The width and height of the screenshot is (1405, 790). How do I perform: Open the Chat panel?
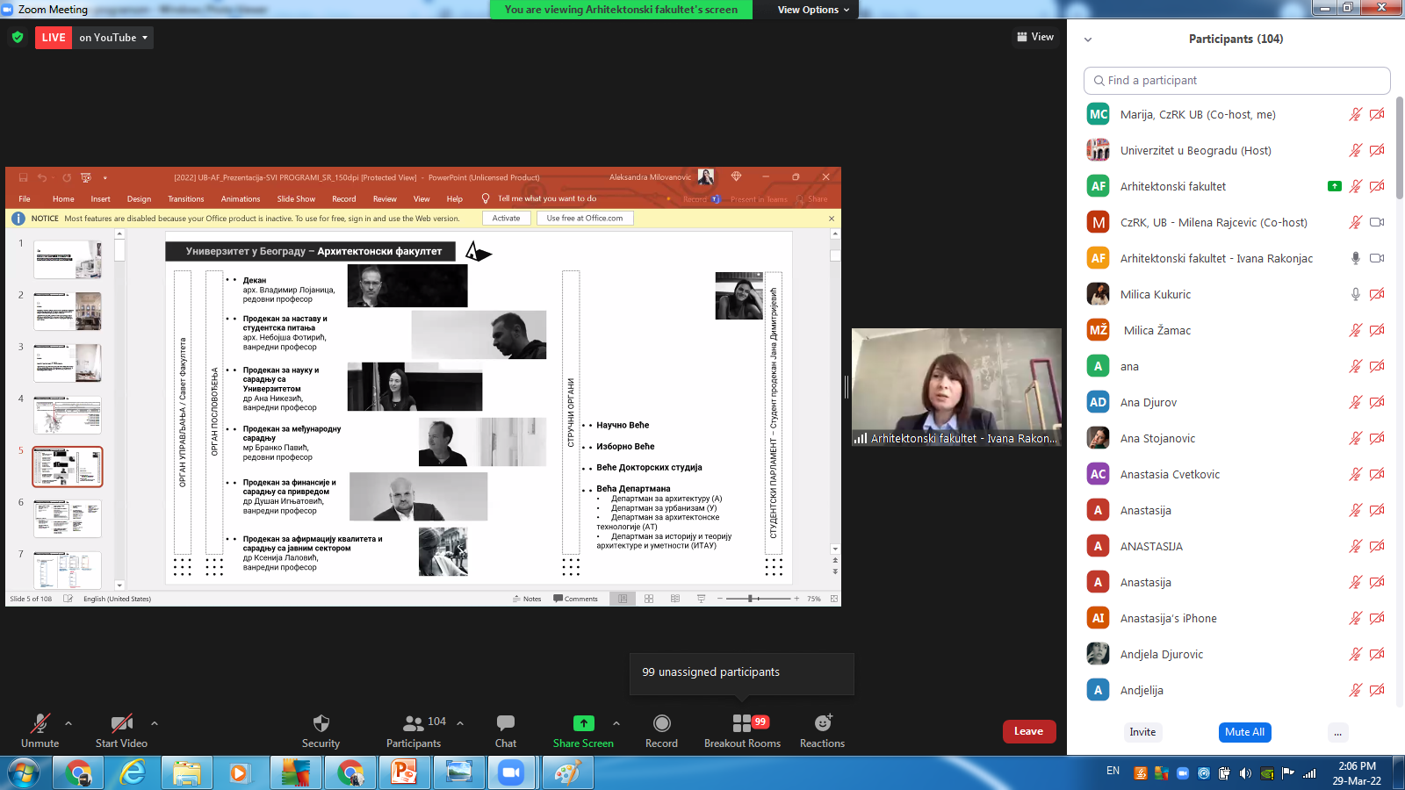click(x=505, y=723)
